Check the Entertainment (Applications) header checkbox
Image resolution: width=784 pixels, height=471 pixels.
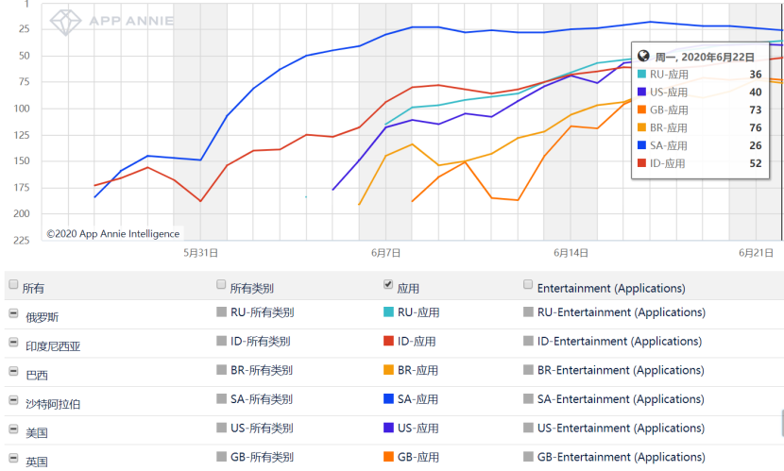528,285
